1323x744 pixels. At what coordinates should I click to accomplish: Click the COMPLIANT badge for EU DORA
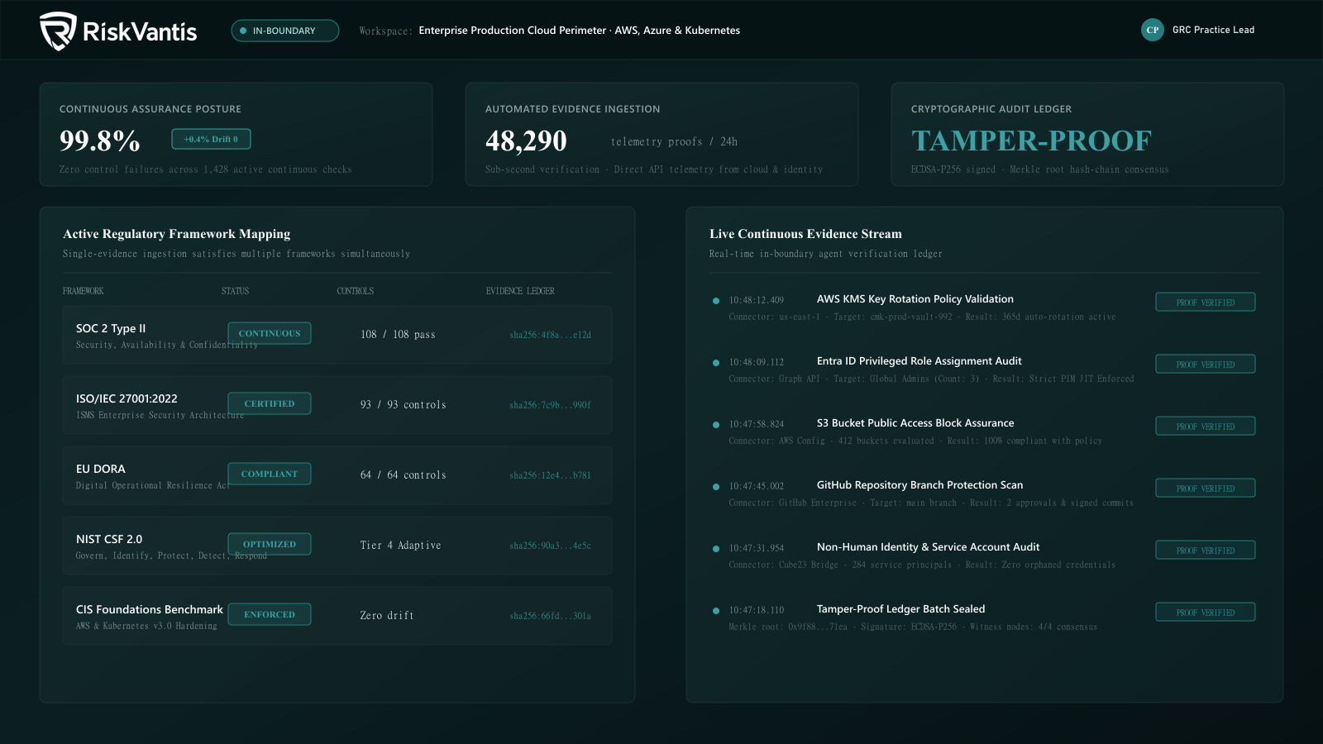point(270,474)
